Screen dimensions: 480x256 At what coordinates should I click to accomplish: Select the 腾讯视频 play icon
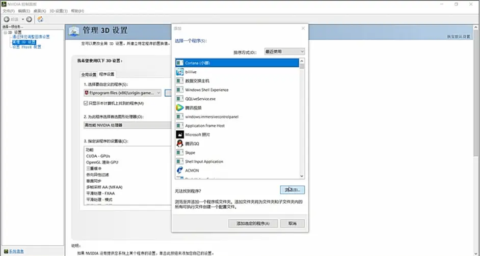coord(180,108)
